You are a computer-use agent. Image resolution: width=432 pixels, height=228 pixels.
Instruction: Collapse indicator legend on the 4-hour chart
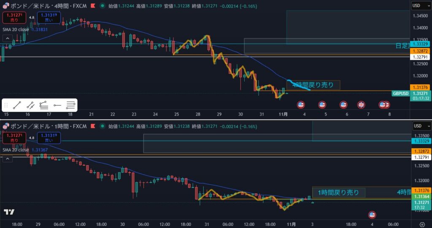(x=7, y=38)
